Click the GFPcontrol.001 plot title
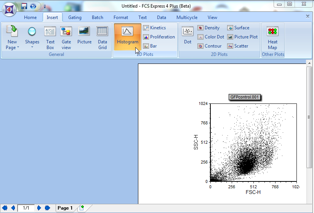 click(x=245, y=97)
